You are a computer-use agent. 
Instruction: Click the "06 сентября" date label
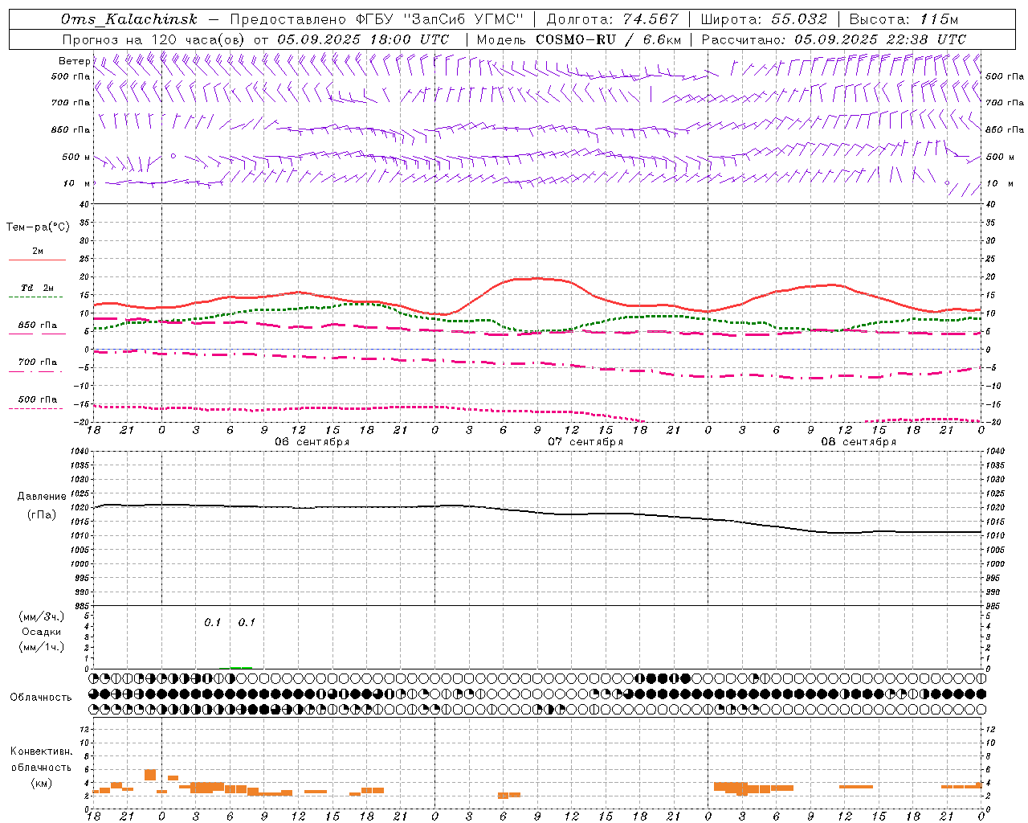click(312, 442)
